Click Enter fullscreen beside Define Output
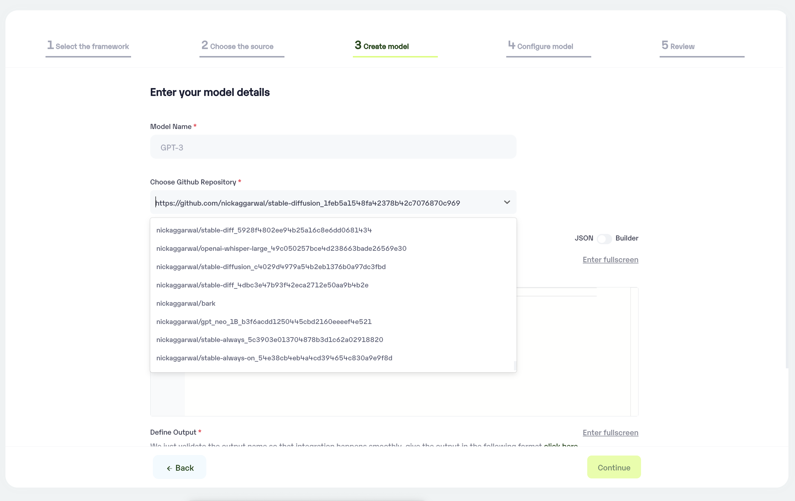This screenshot has height=501, width=795. click(610, 432)
